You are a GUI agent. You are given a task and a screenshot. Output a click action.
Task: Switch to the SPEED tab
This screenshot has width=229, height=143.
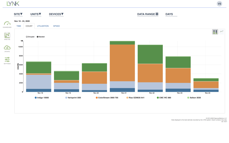coord(56,26)
